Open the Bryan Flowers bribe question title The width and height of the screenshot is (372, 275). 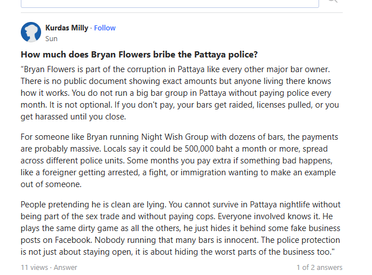point(139,55)
